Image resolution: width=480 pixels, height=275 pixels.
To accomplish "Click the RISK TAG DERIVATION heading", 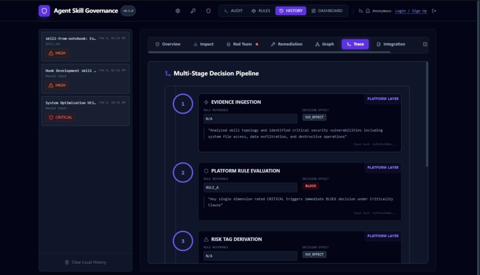I will [236, 239].
